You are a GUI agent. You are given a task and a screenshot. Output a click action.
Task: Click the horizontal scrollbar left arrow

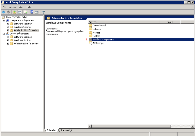pyautogui.click(x=90, y=126)
